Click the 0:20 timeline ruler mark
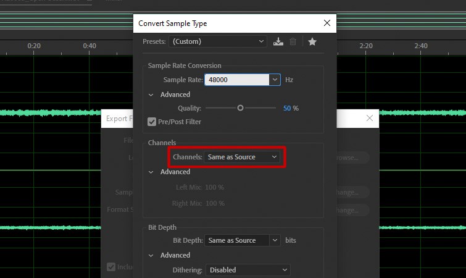The image size is (466, 278). point(34,46)
